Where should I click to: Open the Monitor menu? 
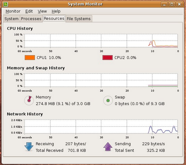click(13, 11)
